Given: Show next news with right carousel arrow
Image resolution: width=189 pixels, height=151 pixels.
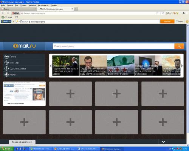Looking at the screenshot, I should [x=182, y=66].
